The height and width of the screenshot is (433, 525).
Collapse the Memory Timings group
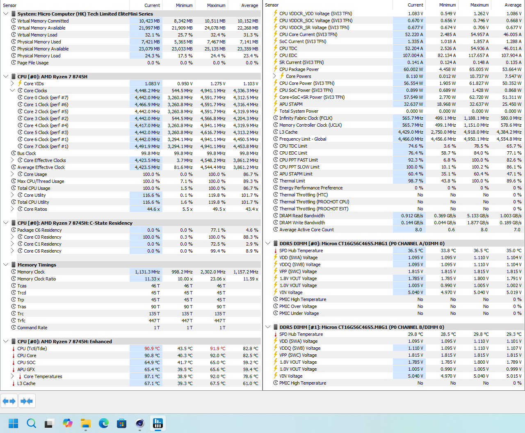point(6,265)
